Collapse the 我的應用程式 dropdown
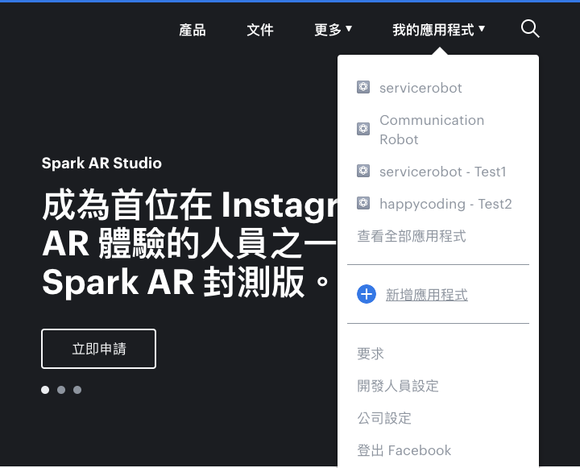 (439, 30)
